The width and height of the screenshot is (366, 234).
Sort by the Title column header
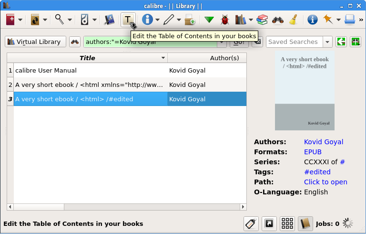(x=87, y=58)
